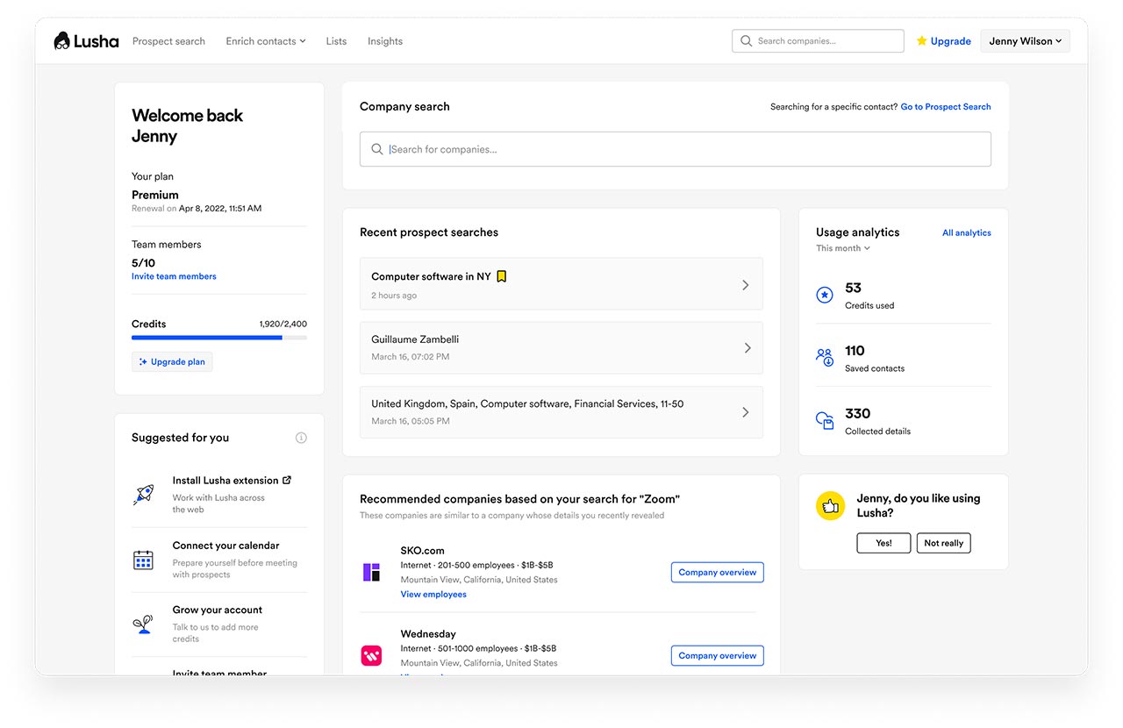Click View employees for SKO.com

click(433, 595)
